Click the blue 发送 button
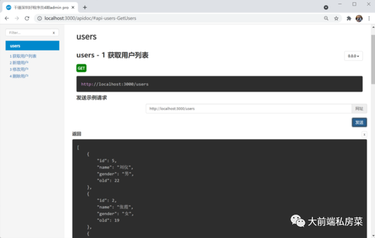 (x=359, y=122)
